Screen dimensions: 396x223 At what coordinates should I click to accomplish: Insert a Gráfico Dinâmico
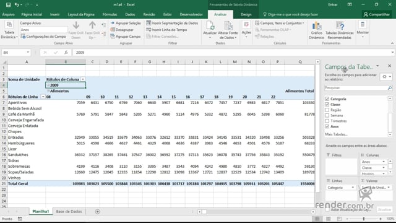[316, 30]
